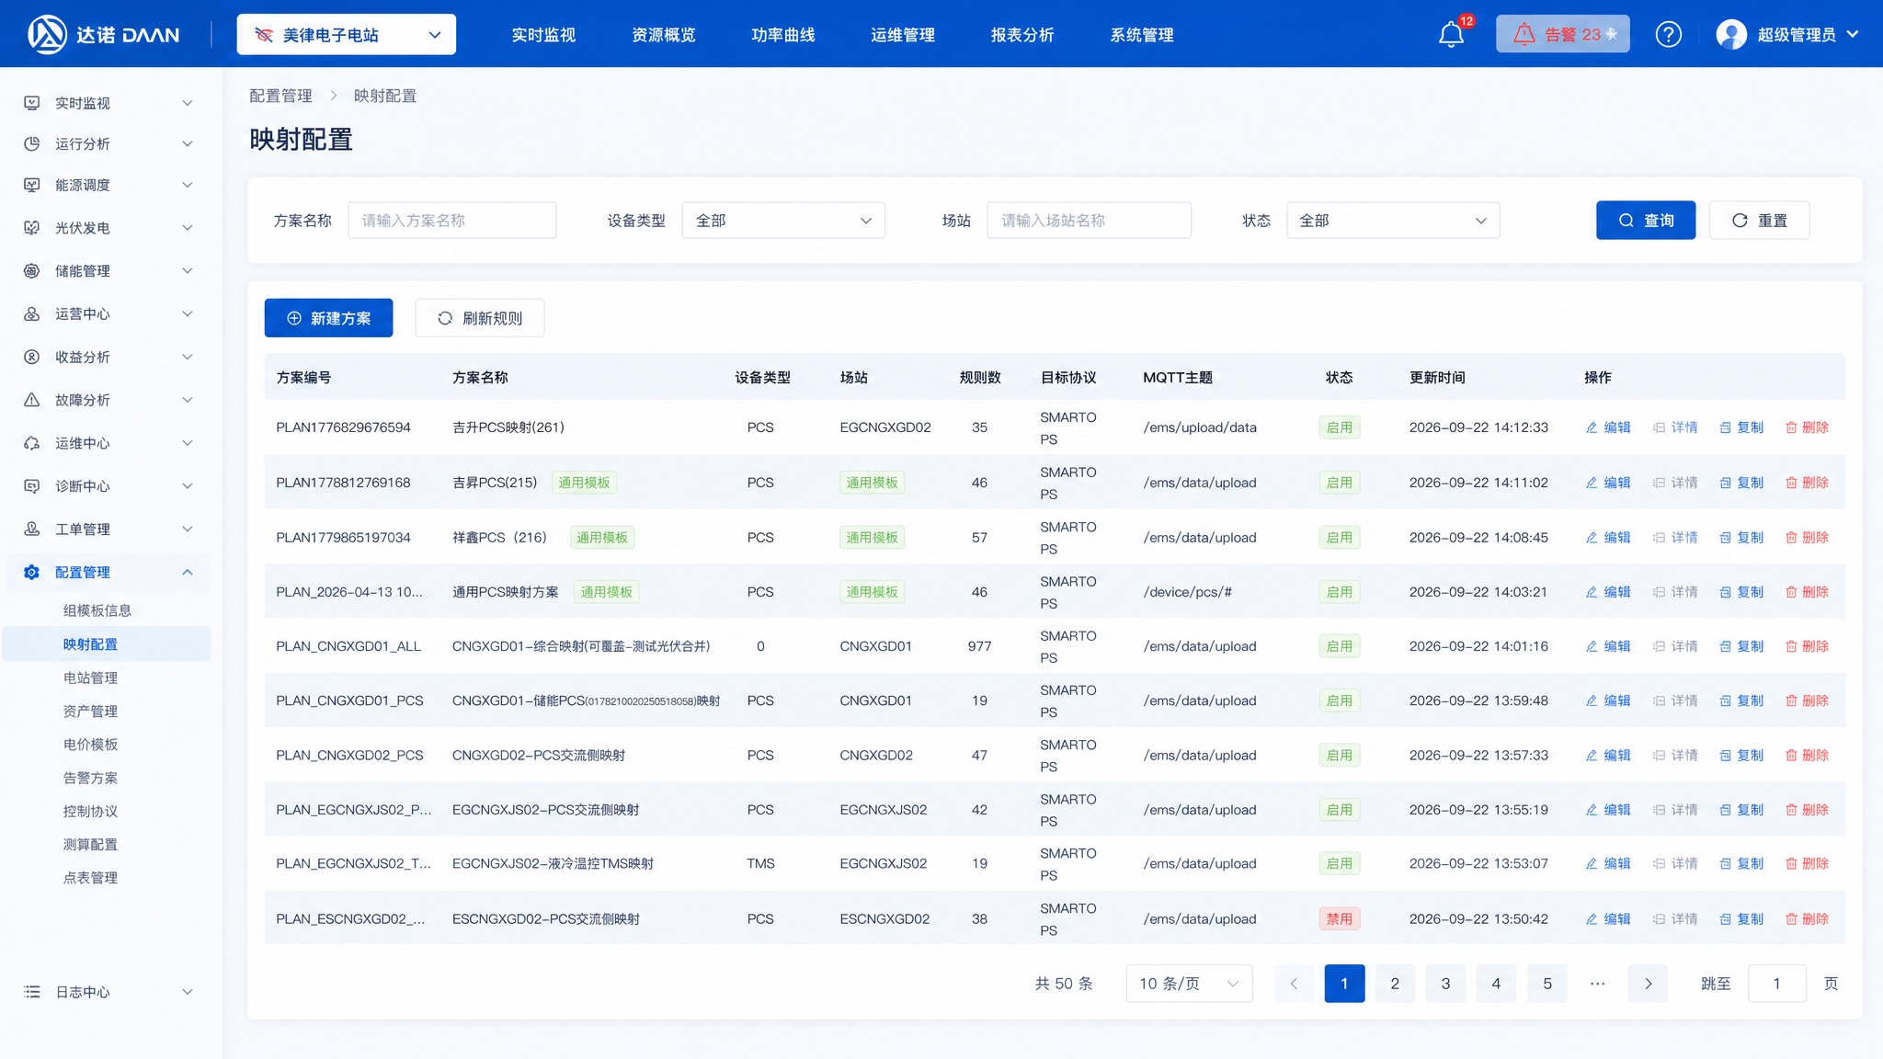This screenshot has height=1059, width=1883.
Task: Expand the 工单管理 sidebar section
Action: [188, 529]
